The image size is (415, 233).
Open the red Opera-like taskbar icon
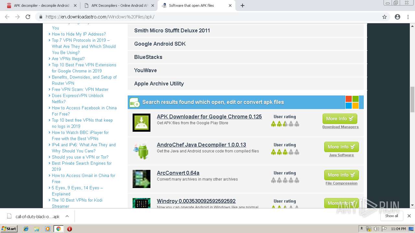click(69, 229)
